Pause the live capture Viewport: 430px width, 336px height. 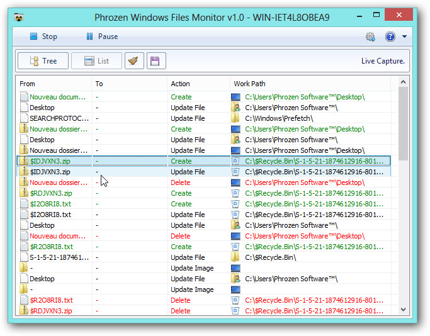point(102,36)
